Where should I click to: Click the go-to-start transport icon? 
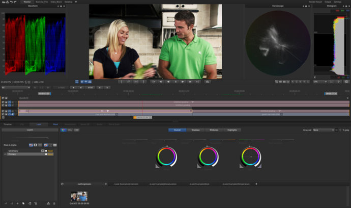(154, 82)
